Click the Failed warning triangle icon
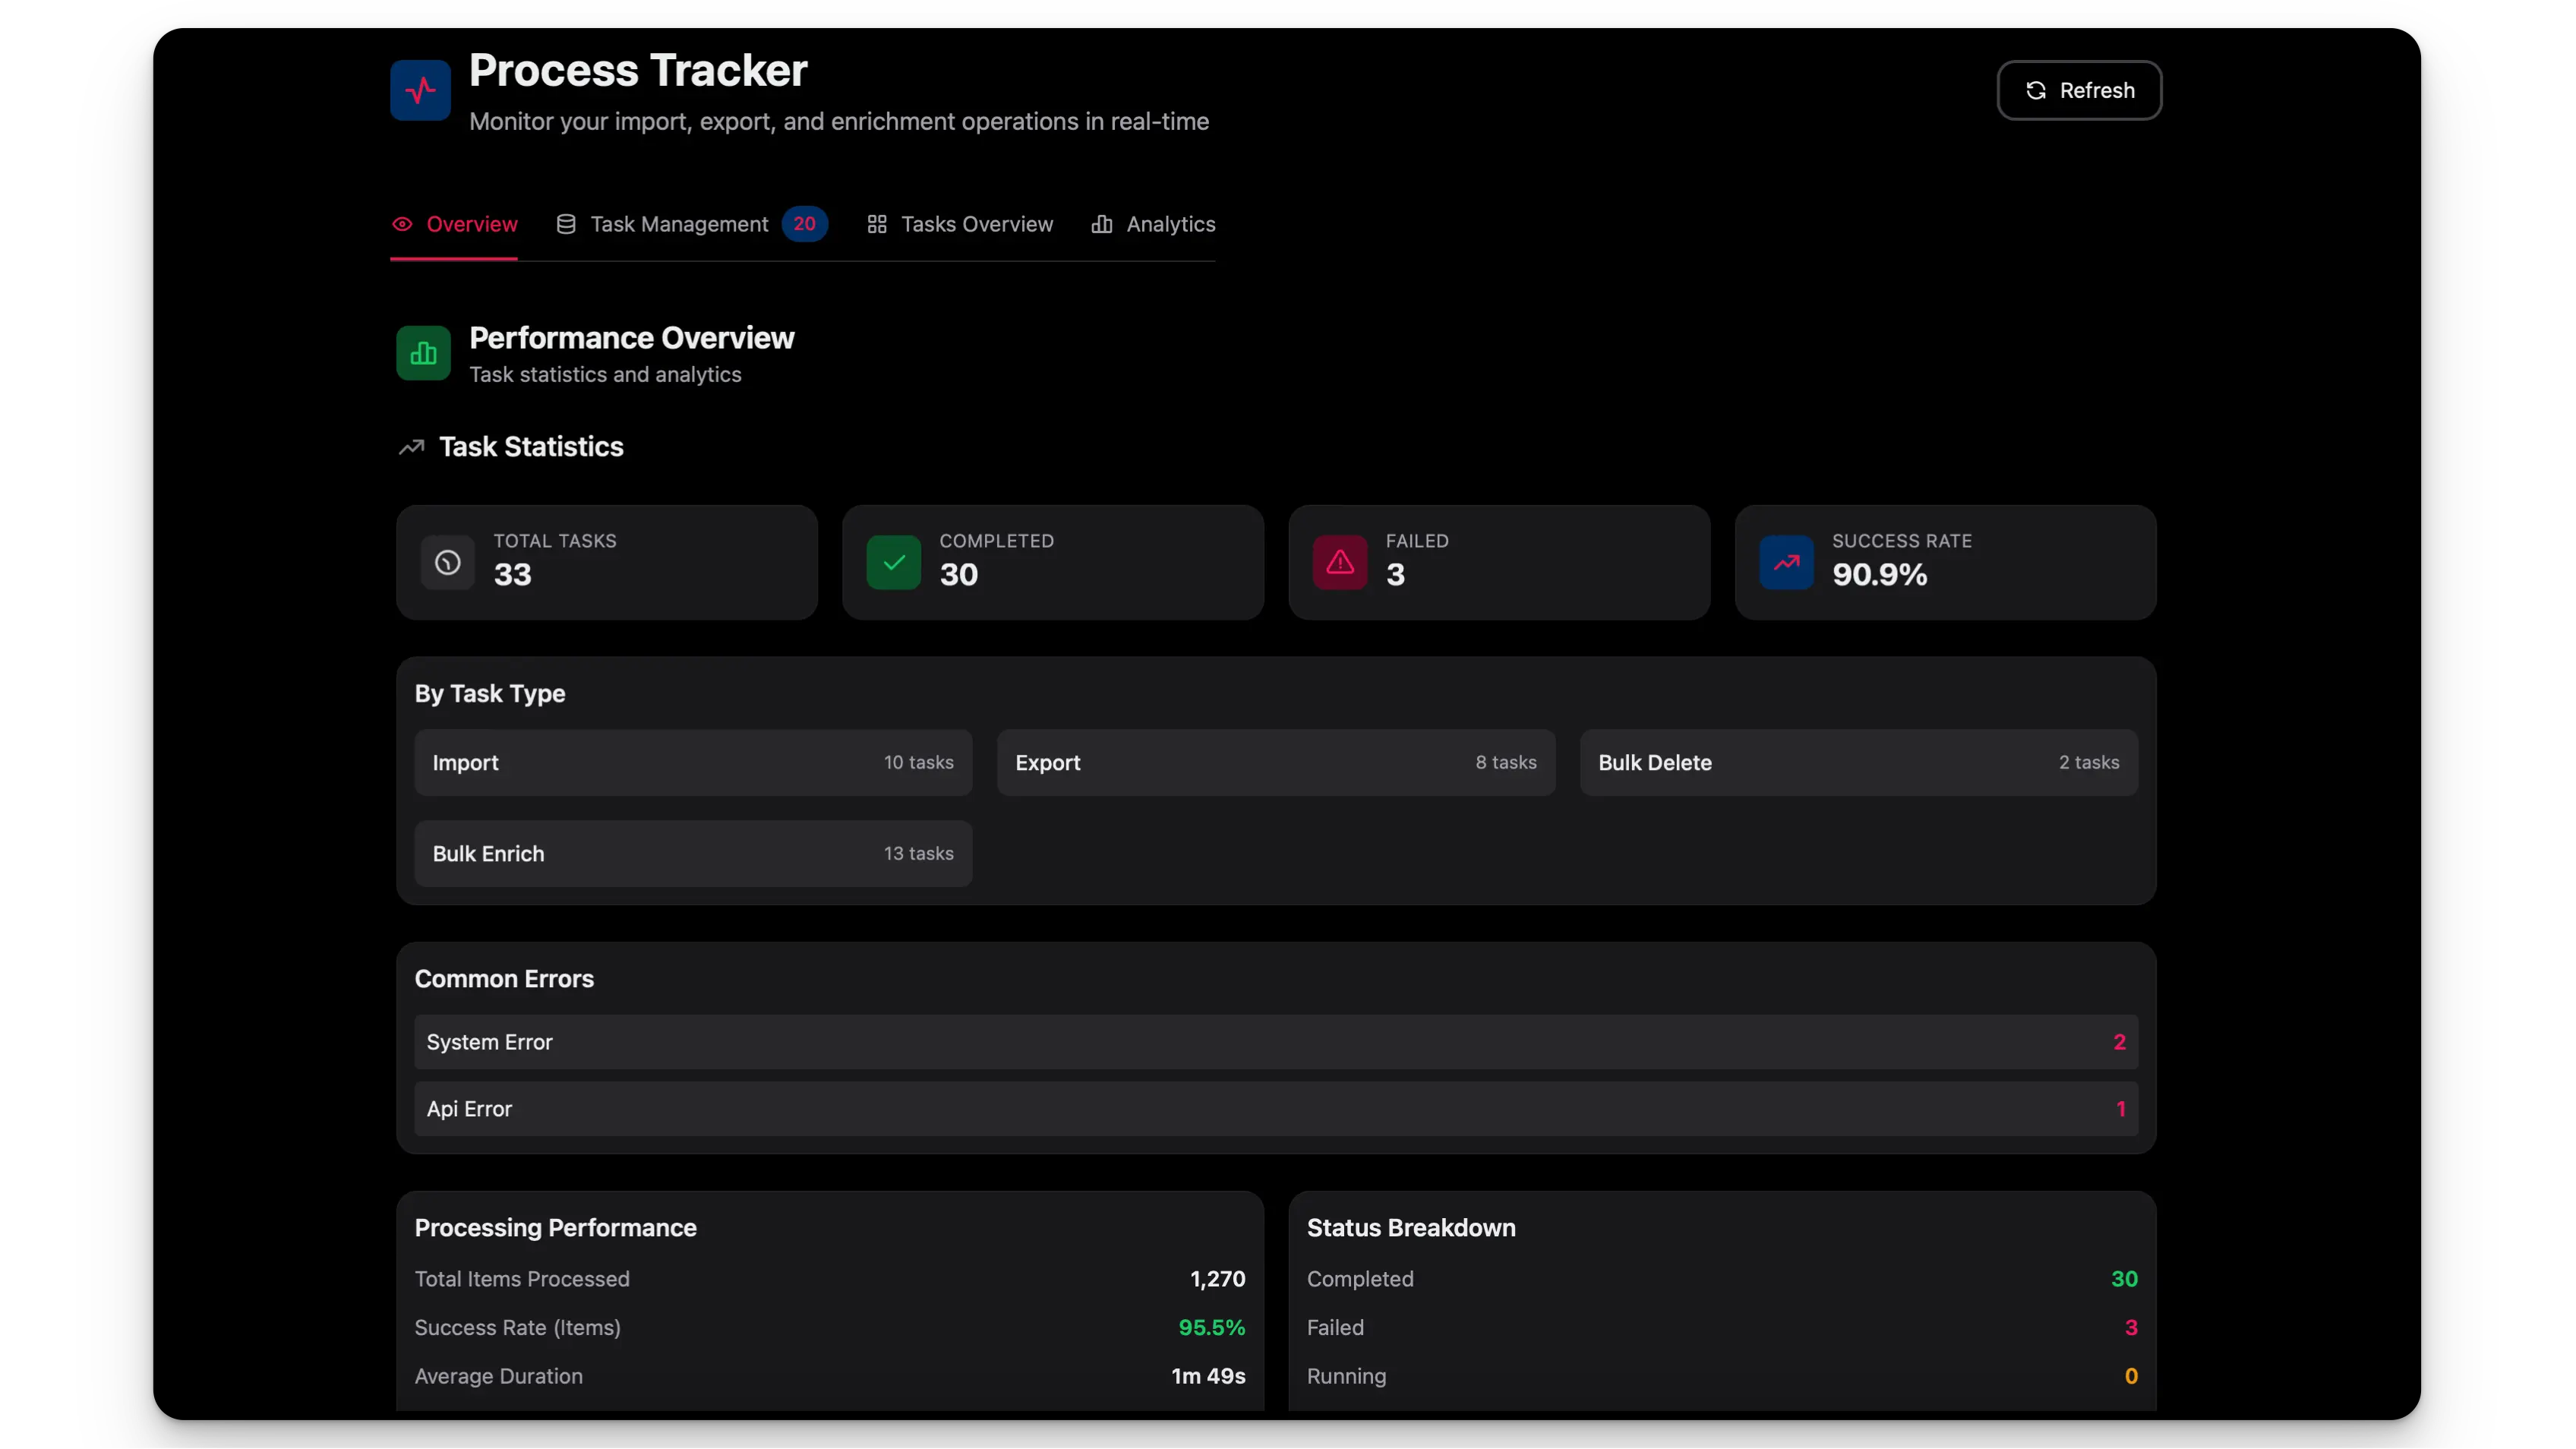 [x=1339, y=562]
